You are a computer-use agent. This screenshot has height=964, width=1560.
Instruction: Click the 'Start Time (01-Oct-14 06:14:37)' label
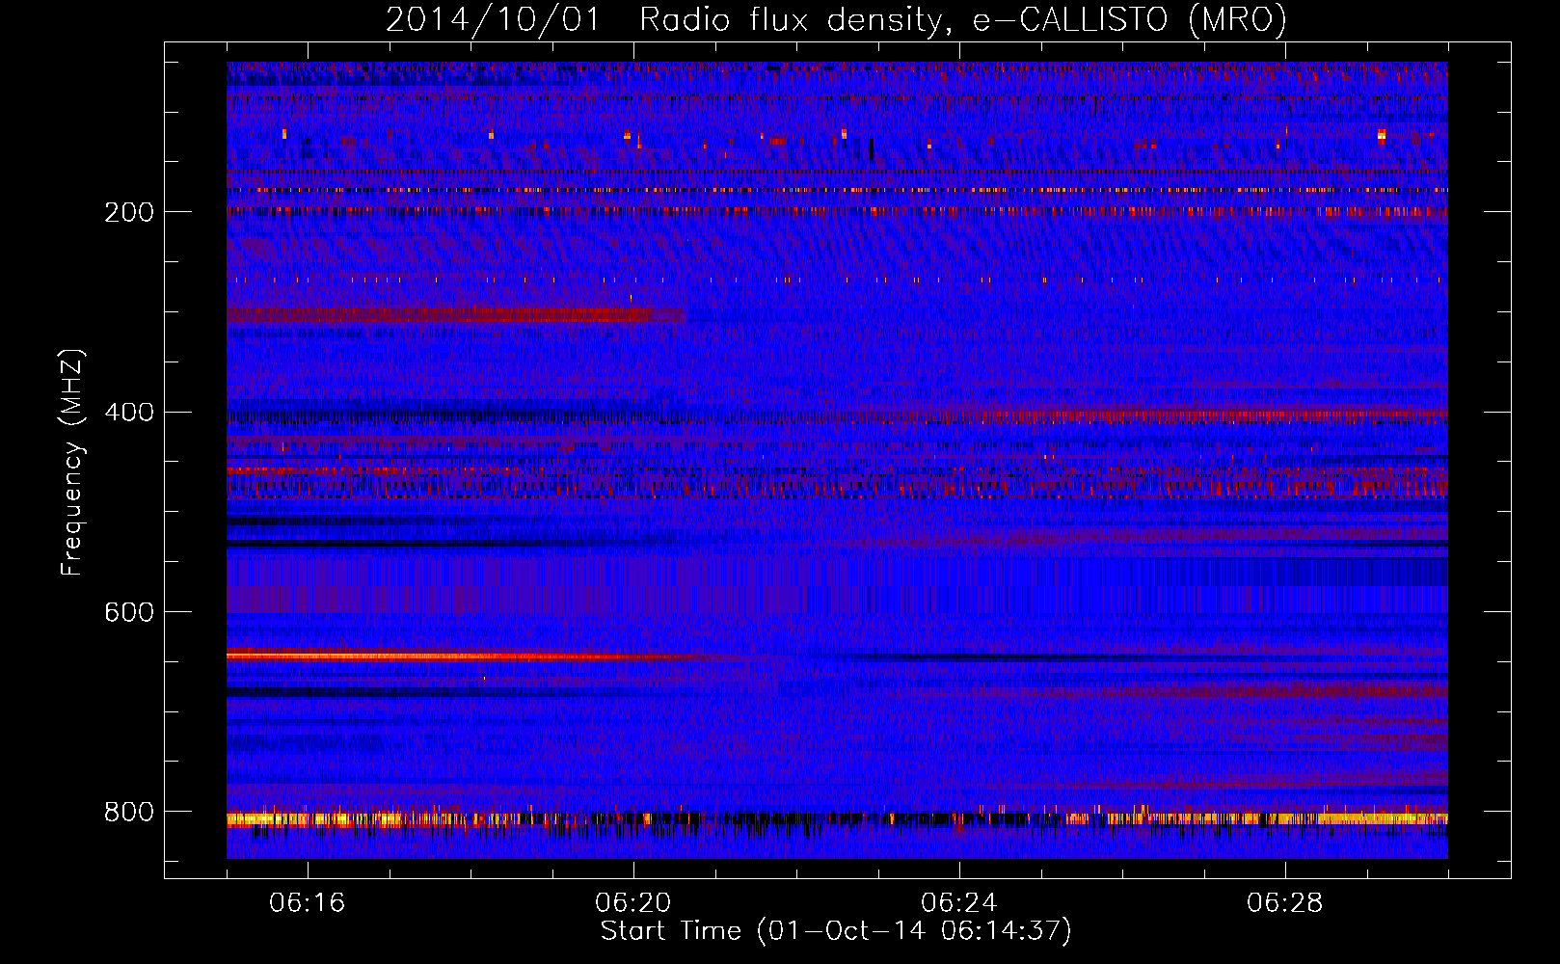point(837,931)
